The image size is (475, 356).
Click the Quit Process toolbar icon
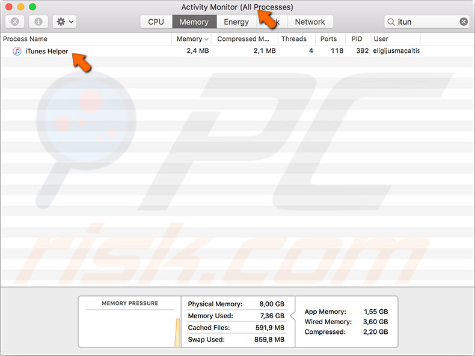[15, 22]
